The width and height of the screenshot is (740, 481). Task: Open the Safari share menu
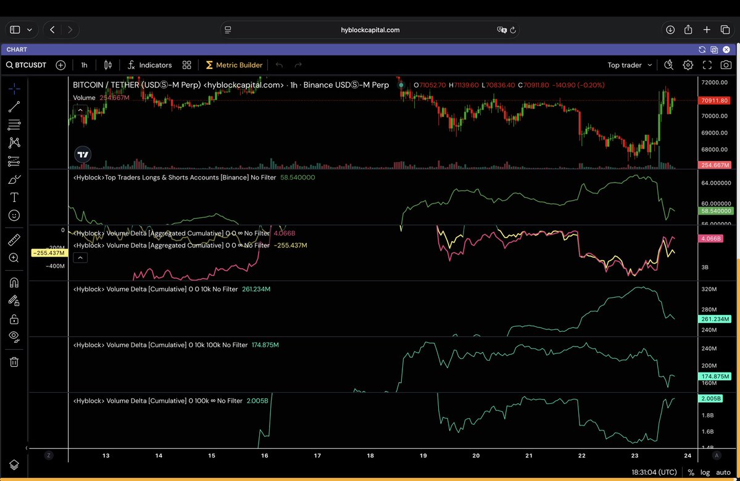click(x=688, y=30)
